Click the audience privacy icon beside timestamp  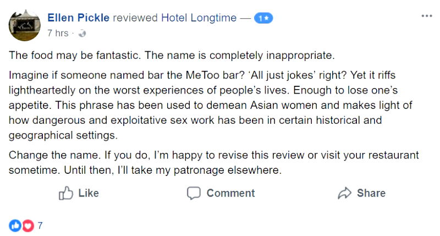tap(82, 34)
